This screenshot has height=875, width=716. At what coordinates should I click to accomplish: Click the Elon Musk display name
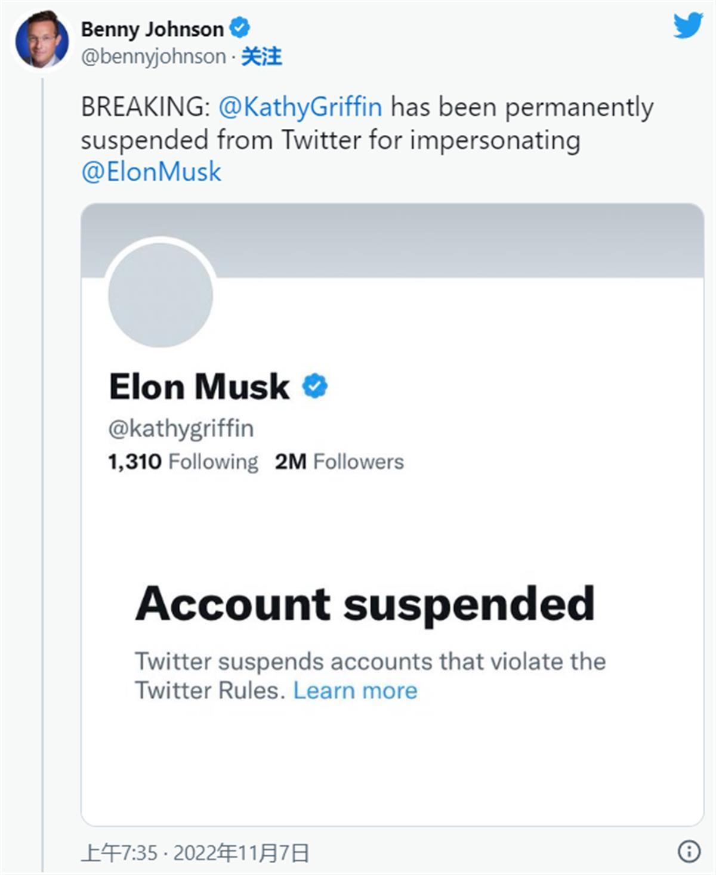click(x=199, y=387)
